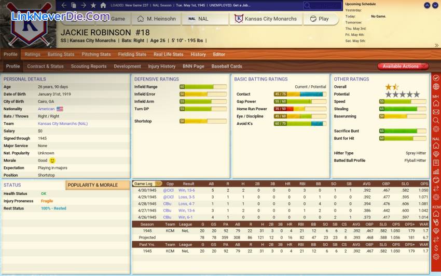The width and height of the screenshot is (441, 276).
Task: Open the Kansas City Monarchs menu
Action: point(266,19)
